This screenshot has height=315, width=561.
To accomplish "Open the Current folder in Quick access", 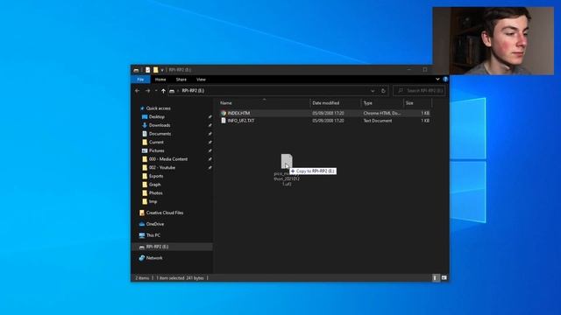I will (156, 142).
